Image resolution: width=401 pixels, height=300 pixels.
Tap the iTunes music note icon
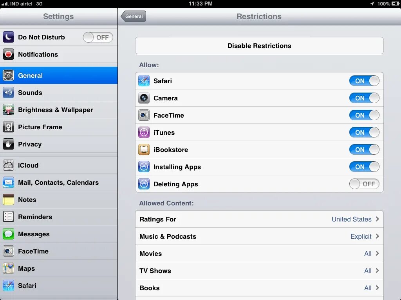pyautogui.click(x=144, y=132)
